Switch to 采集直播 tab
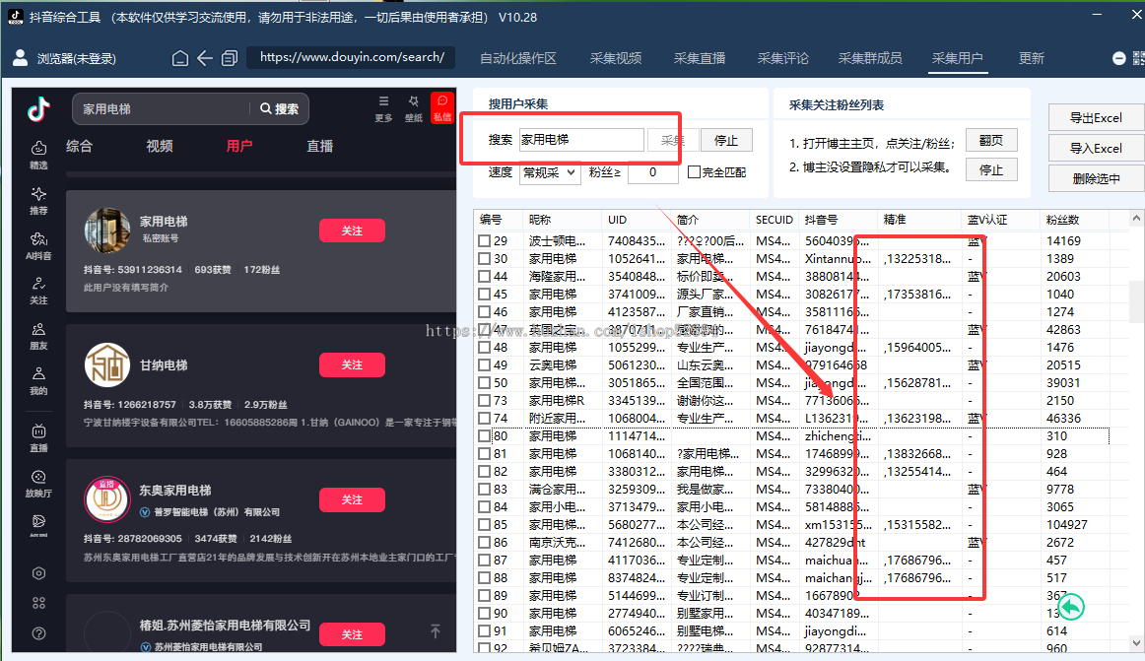The height and width of the screenshot is (661, 1145). [700, 58]
